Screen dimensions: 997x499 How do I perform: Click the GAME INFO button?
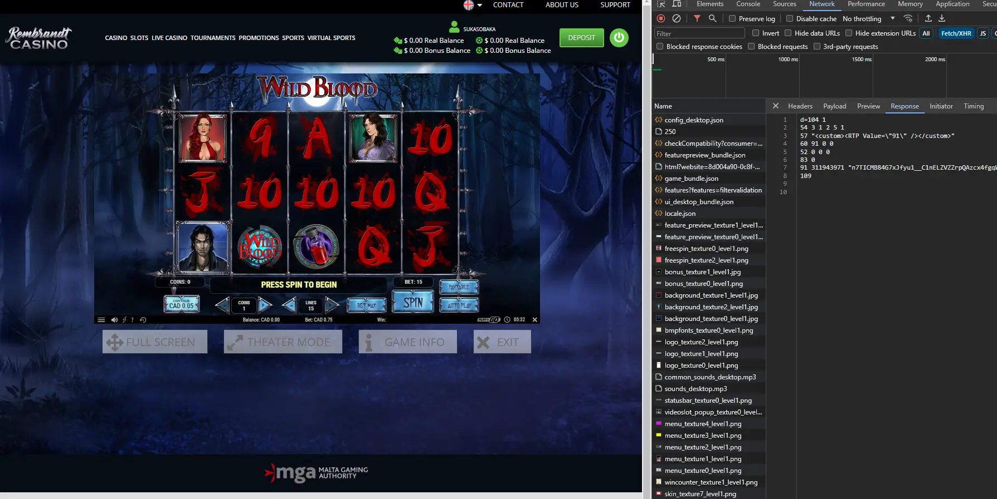(x=408, y=342)
